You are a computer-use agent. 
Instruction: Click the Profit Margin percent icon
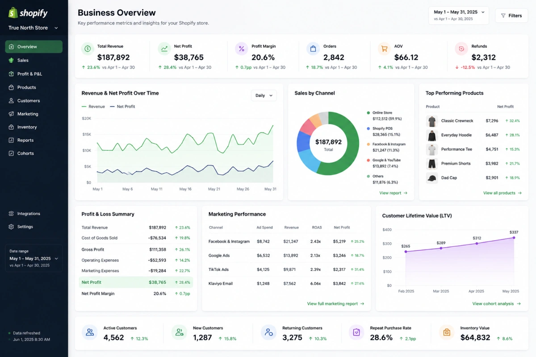242,49
